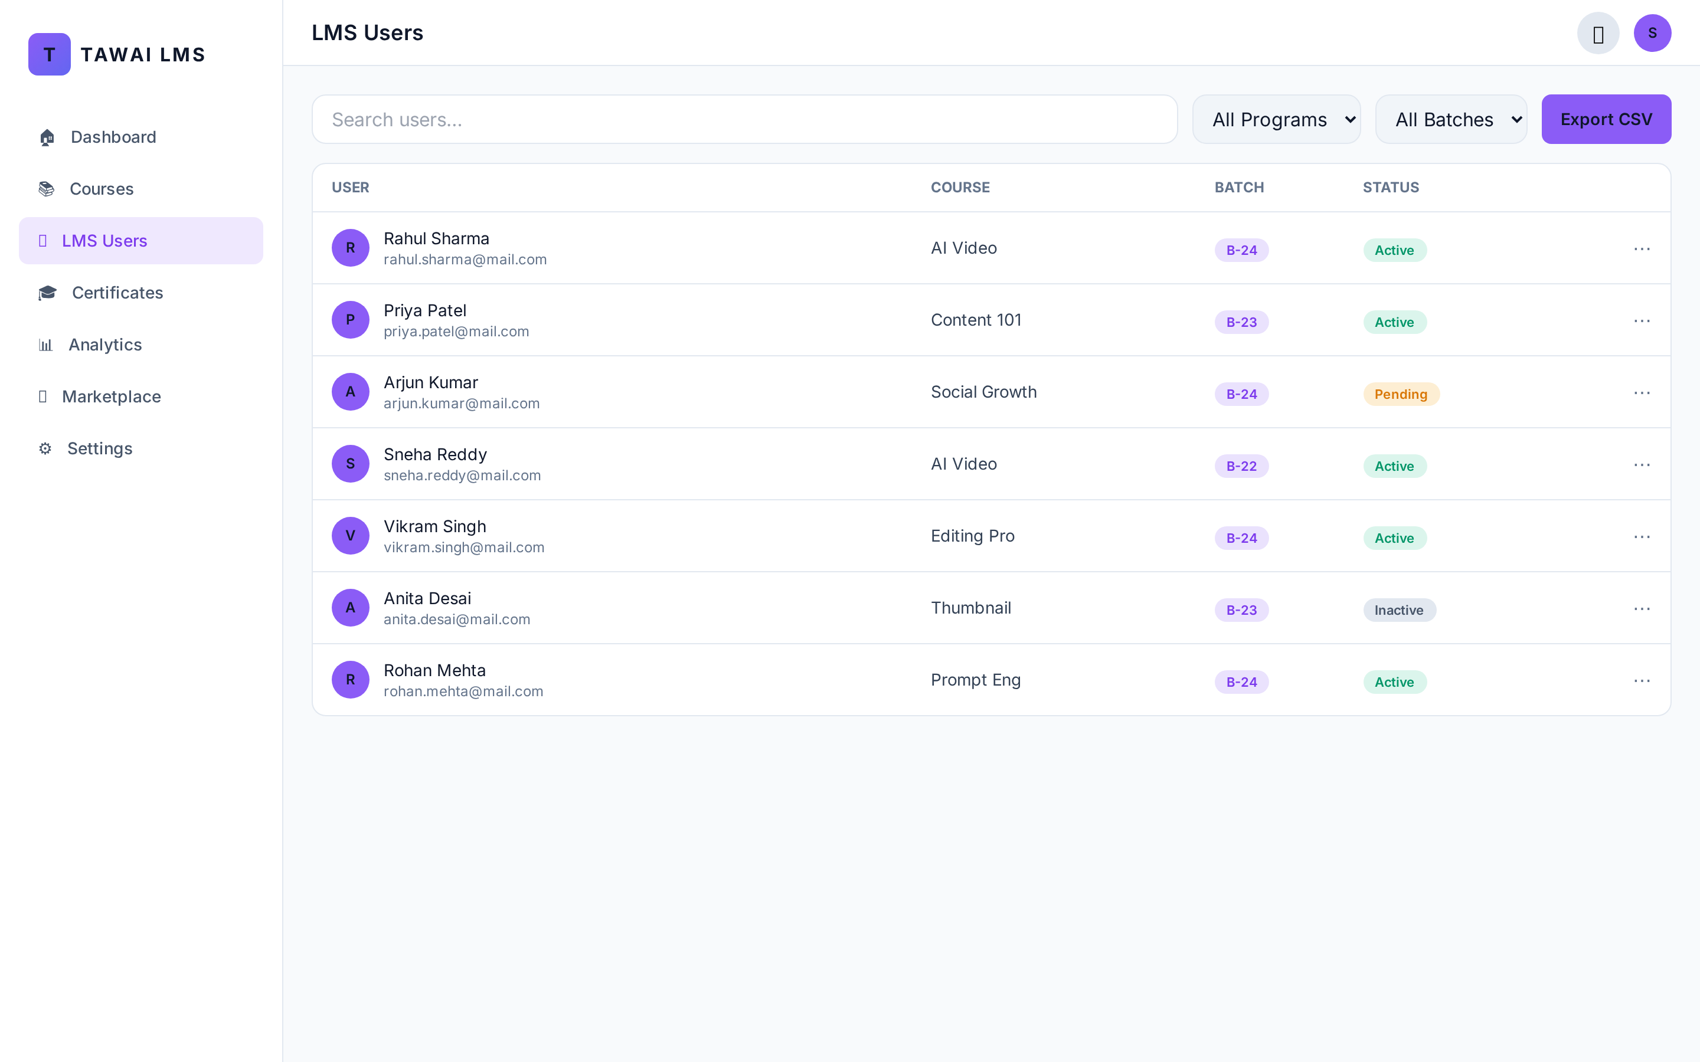Click the BATCH column header
Screen dimensions: 1700x1062
(x=1239, y=188)
